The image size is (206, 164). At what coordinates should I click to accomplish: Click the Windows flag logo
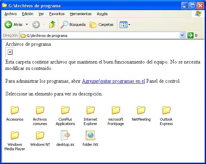(198, 14)
